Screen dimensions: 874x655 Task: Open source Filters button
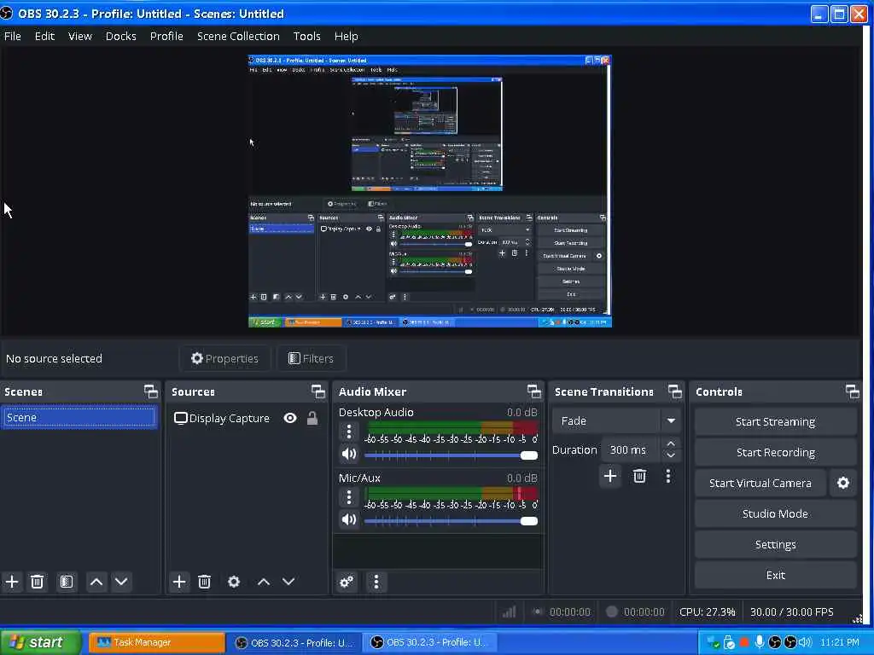(x=311, y=358)
